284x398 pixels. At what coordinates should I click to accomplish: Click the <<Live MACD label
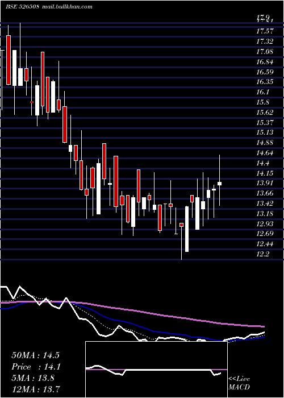click(x=239, y=383)
